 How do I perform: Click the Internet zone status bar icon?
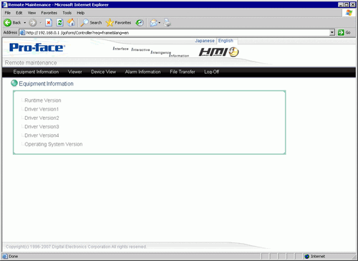[x=307, y=257]
